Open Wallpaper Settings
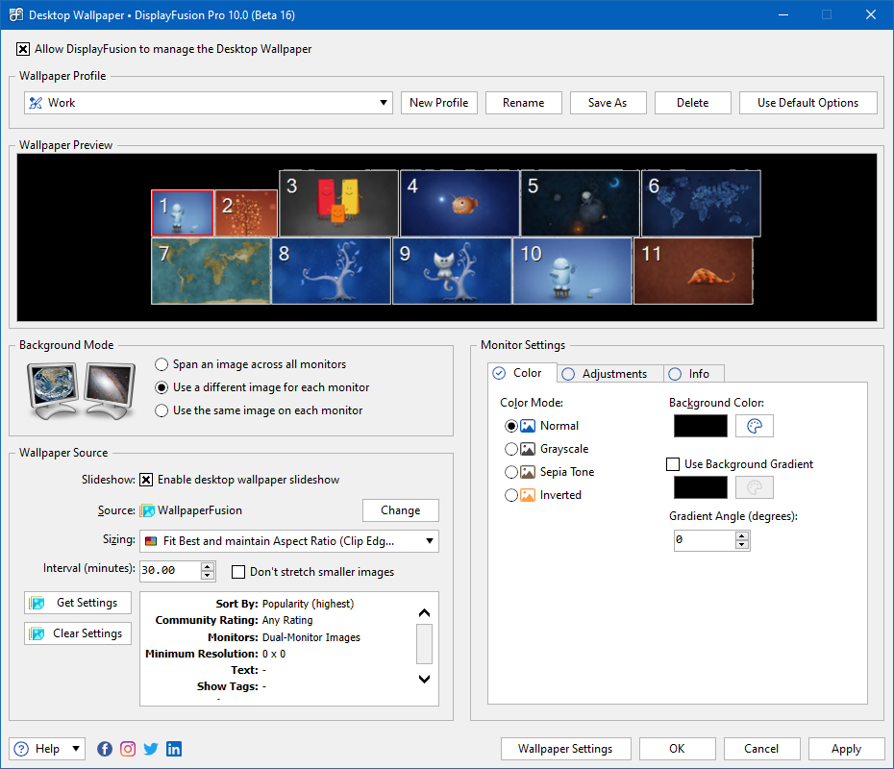This screenshot has height=769, width=894. click(x=565, y=749)
